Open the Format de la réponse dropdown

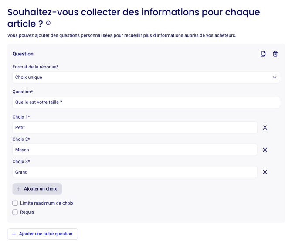[146, 77]
